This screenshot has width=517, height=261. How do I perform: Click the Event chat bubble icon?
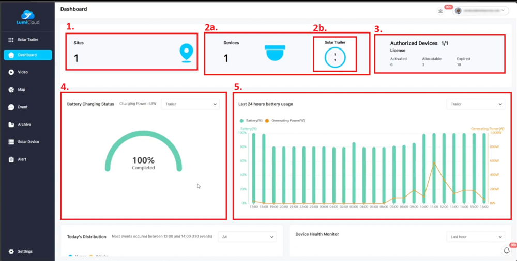tap(11, 107)
